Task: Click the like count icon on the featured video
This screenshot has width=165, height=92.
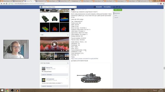Action: tap(62, 51)
